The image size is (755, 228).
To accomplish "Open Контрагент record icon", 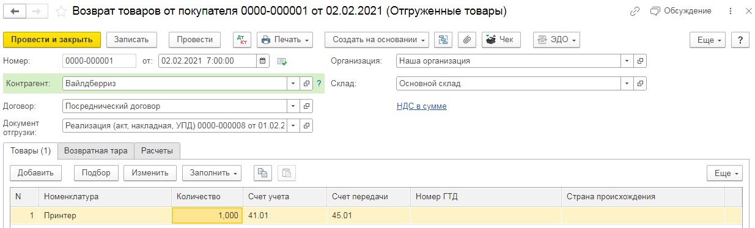I will [x=307, y=83].
